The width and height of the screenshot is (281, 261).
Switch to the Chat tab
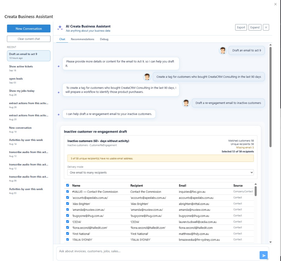62,39
